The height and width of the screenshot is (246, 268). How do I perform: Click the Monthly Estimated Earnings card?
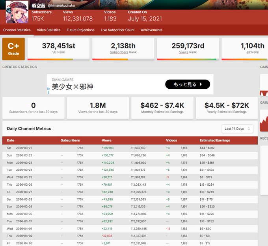pyautogui.click(x=162, y=108)
